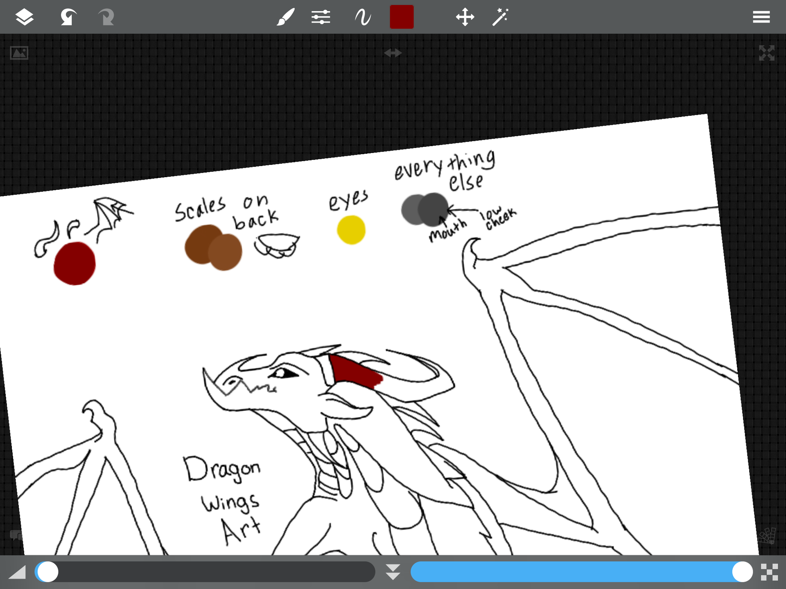Open the color palette fan icon

pos(766,535)
